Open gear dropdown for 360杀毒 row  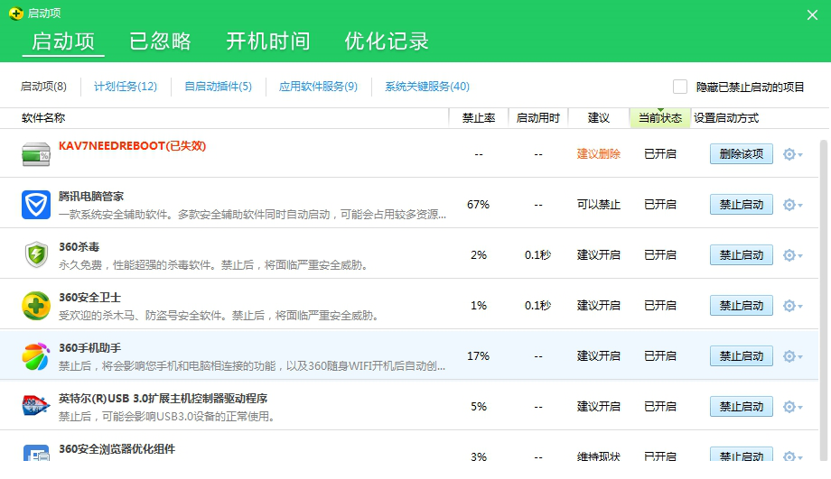[x=791, y=255]
